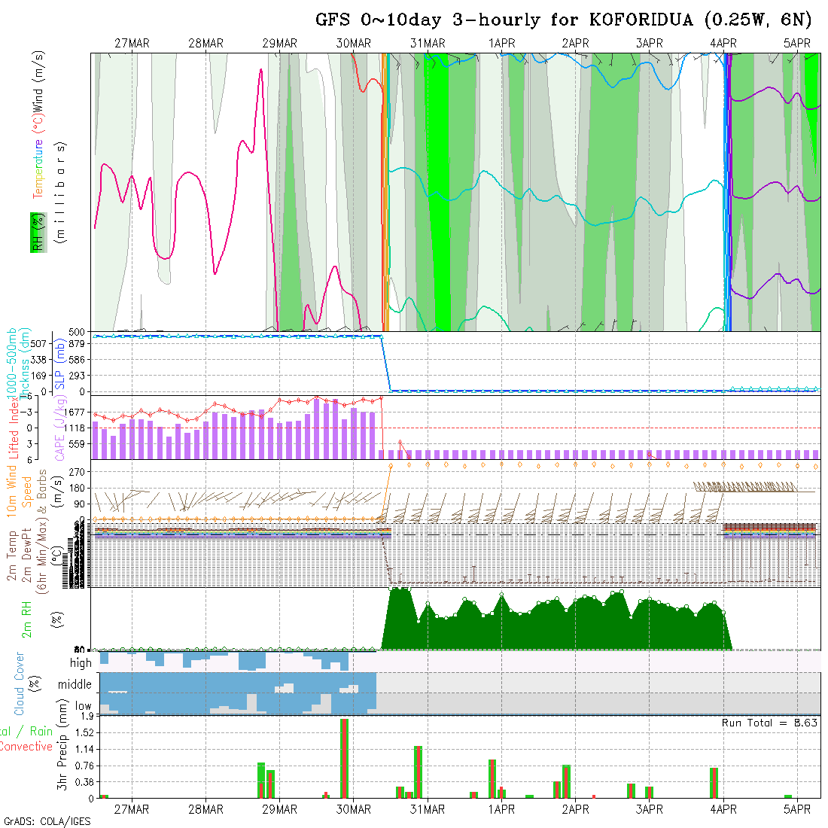This screenshot has height=828, width=828.
Task: Click the GrADS: COLA/IGES credit text
Action: pos(47,821)
